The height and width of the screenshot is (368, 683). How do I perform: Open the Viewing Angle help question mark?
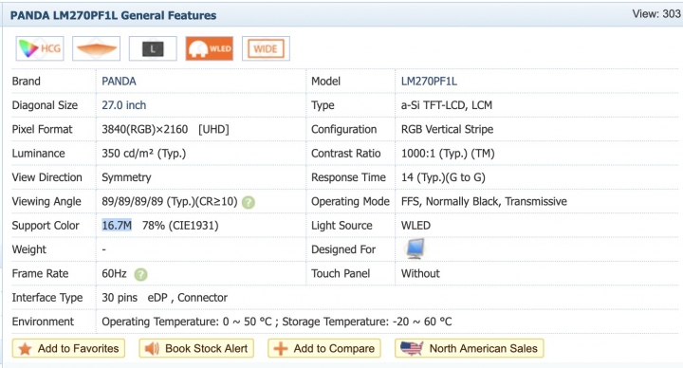[249, 202]
